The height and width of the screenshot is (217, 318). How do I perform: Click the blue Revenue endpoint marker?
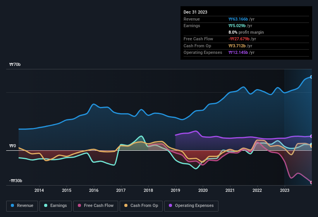pyautogui.click(x=311, y=77)
